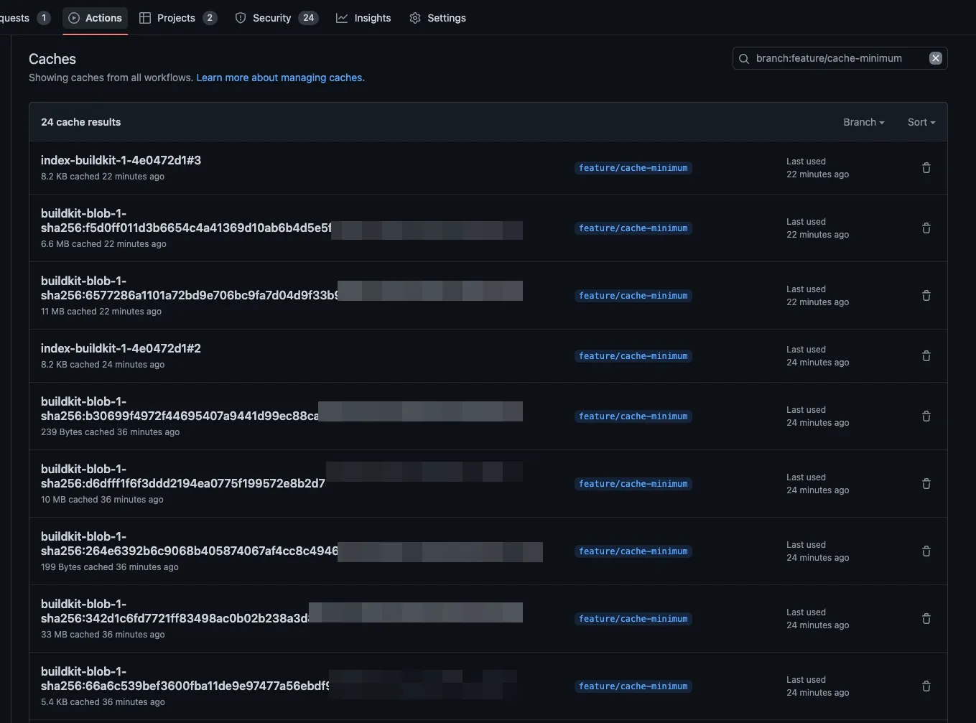Focus the cache search input field
This screenshot has height=723, width=976.
click(833, 58)
